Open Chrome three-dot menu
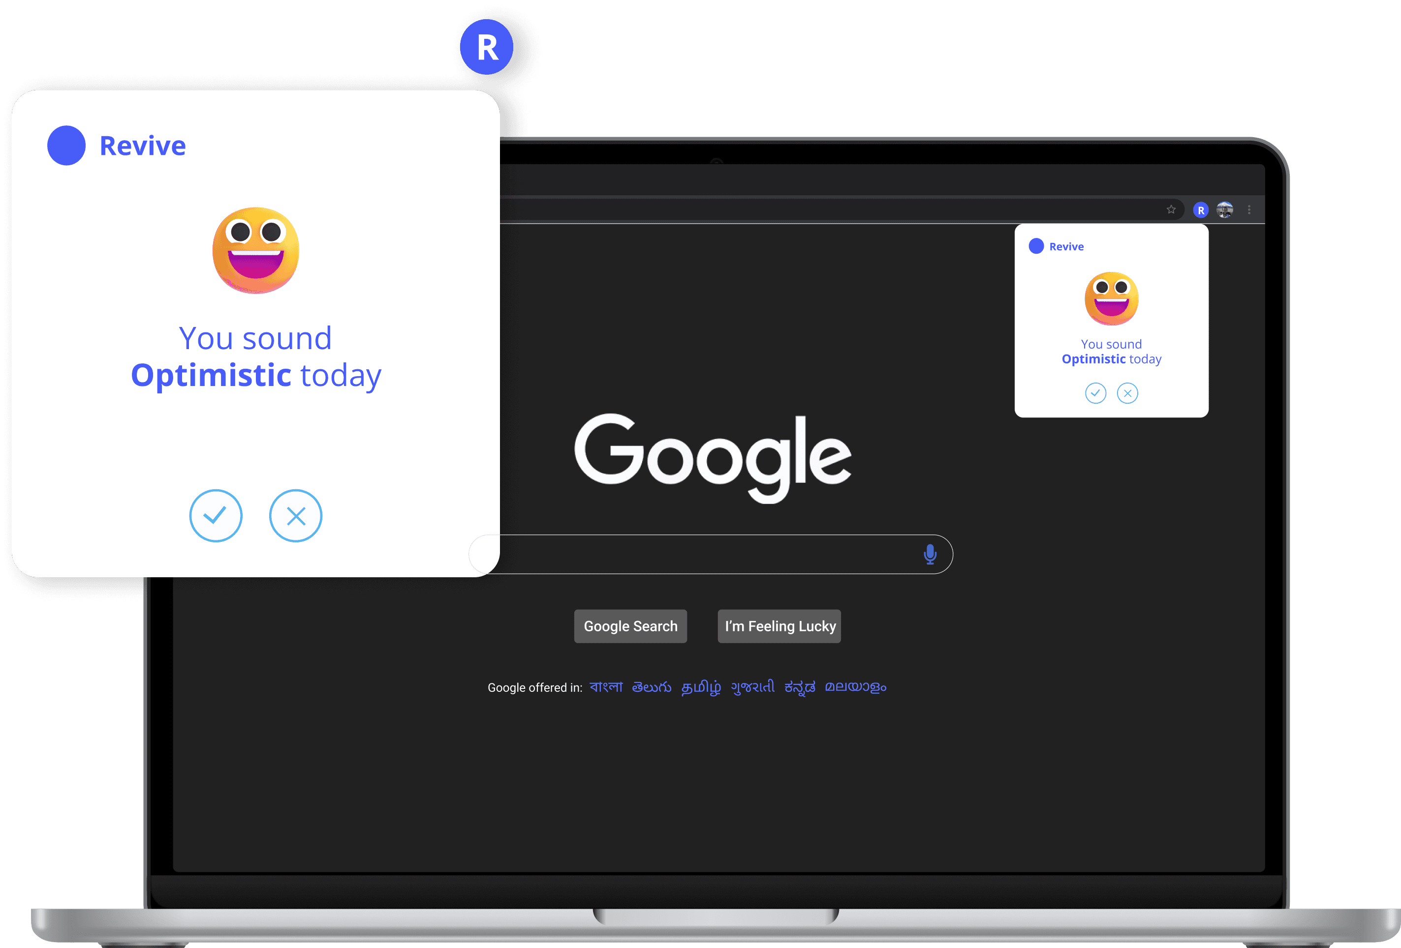Viewport: 1401px width, 948px height. [1249, 209]
